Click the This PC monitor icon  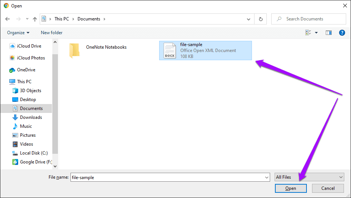12,82
